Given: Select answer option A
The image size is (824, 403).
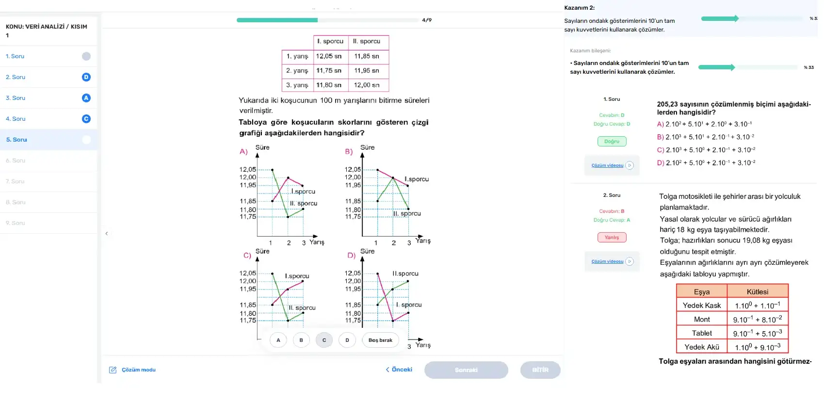Looking at the screenshot, I should tap(278, 340).
